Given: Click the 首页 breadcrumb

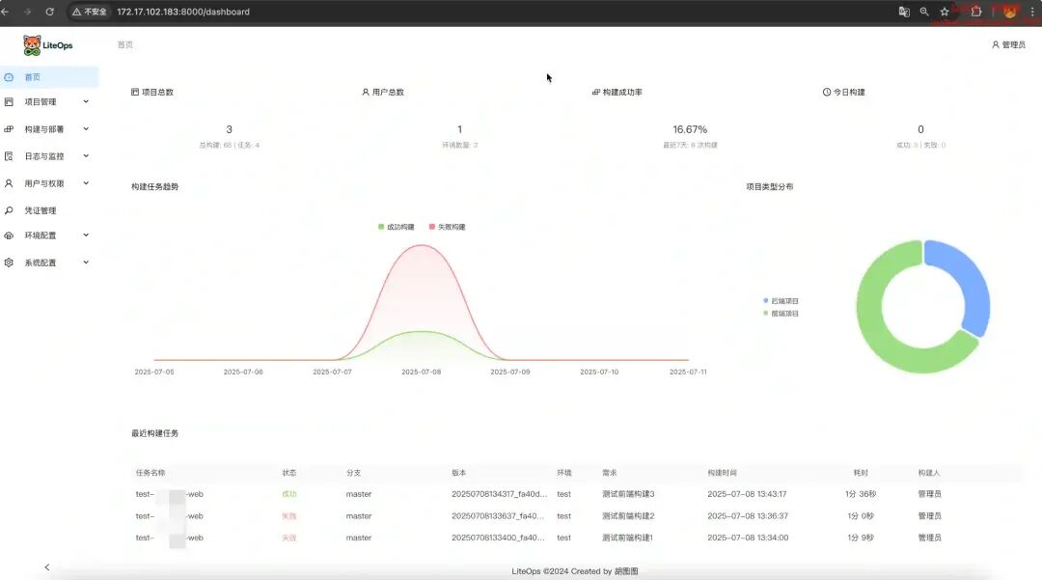Looking at the screenshot, I should click(124, 44).
